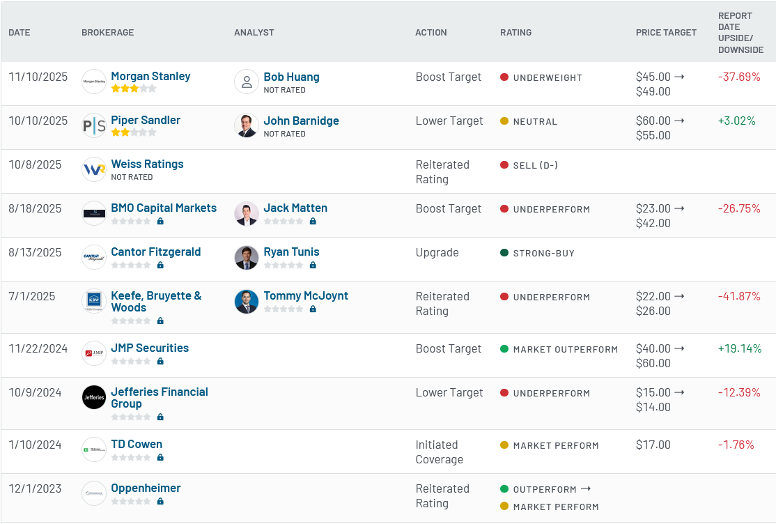The image size is (776, 524).
Task: Click the -37.69% downside value
Action: pos(739,77)
